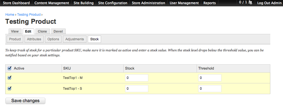283x106 pixels.
Task: Switch to the Clone tab
Action: [43, 31]
